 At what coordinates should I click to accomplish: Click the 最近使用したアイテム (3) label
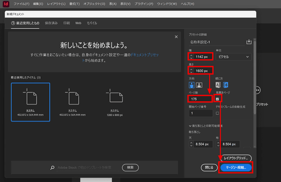[x=26, y=77]
